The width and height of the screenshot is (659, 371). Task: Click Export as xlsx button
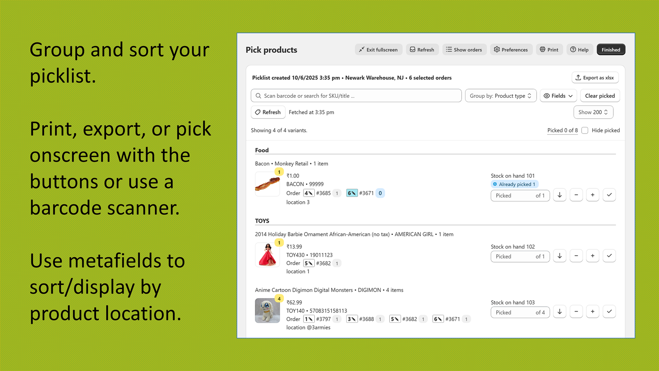tap(595, 77)
